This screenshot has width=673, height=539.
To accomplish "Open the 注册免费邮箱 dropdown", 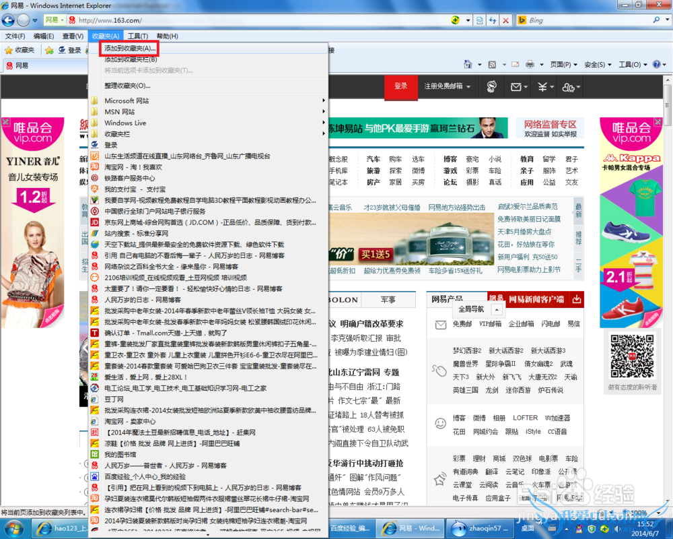I will point(447,86).
